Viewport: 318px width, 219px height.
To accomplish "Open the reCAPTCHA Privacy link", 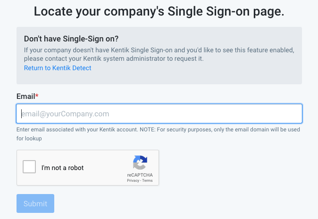I will pos(132,180).
